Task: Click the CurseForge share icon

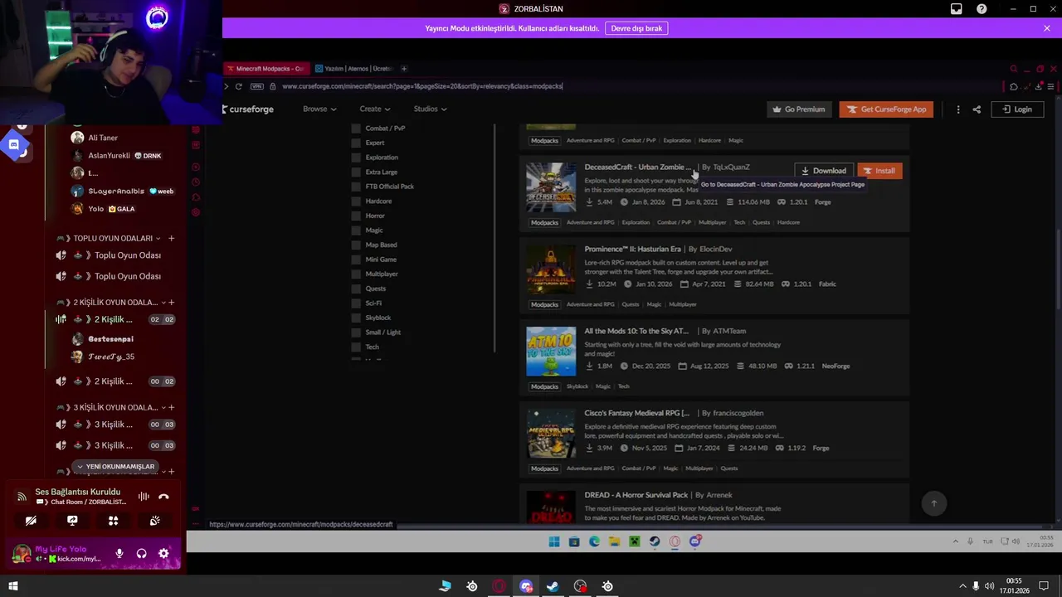Action: click(x=977, y=109)
